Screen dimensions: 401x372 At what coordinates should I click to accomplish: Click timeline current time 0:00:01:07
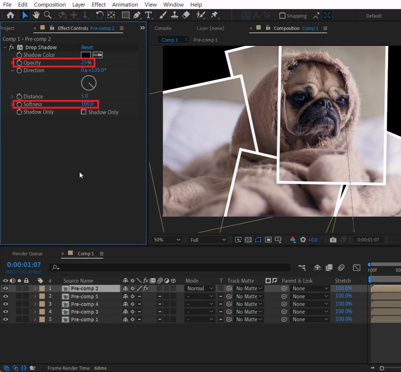tap(24, 265)
